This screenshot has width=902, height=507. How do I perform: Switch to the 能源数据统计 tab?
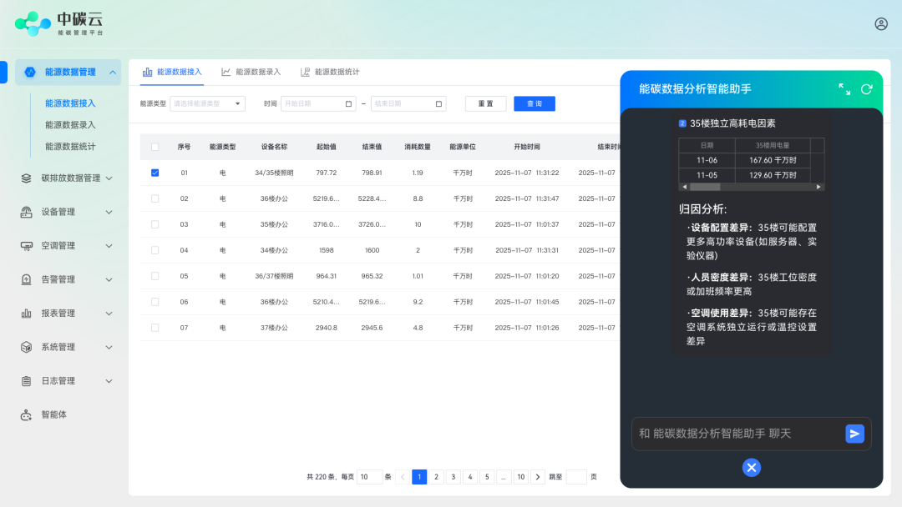click(x=330, y=73)
